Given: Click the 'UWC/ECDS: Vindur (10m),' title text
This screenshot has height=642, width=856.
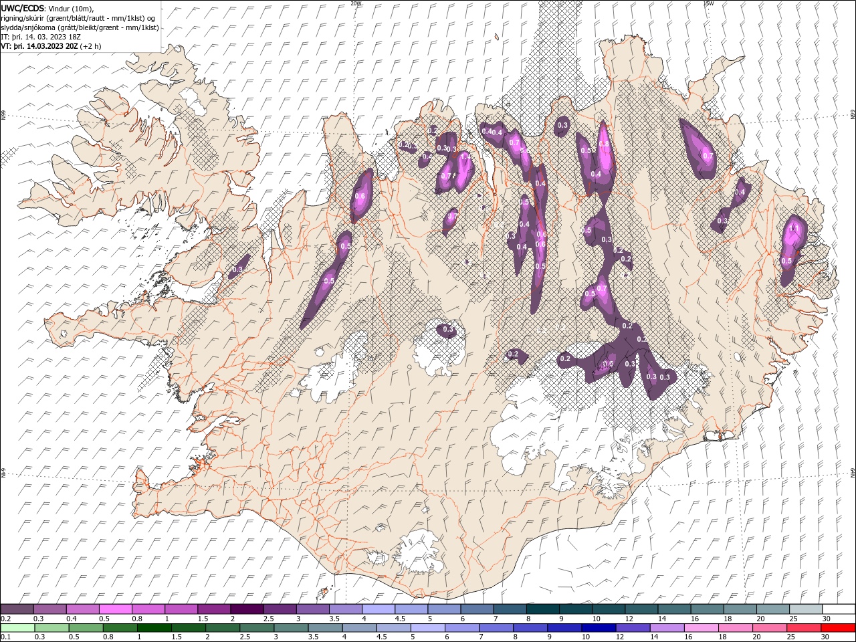Looking at the screenshot, I should [47, 8].
